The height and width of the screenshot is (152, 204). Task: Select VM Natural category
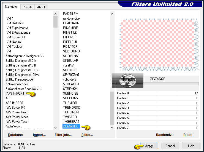[x=14, y=42]
